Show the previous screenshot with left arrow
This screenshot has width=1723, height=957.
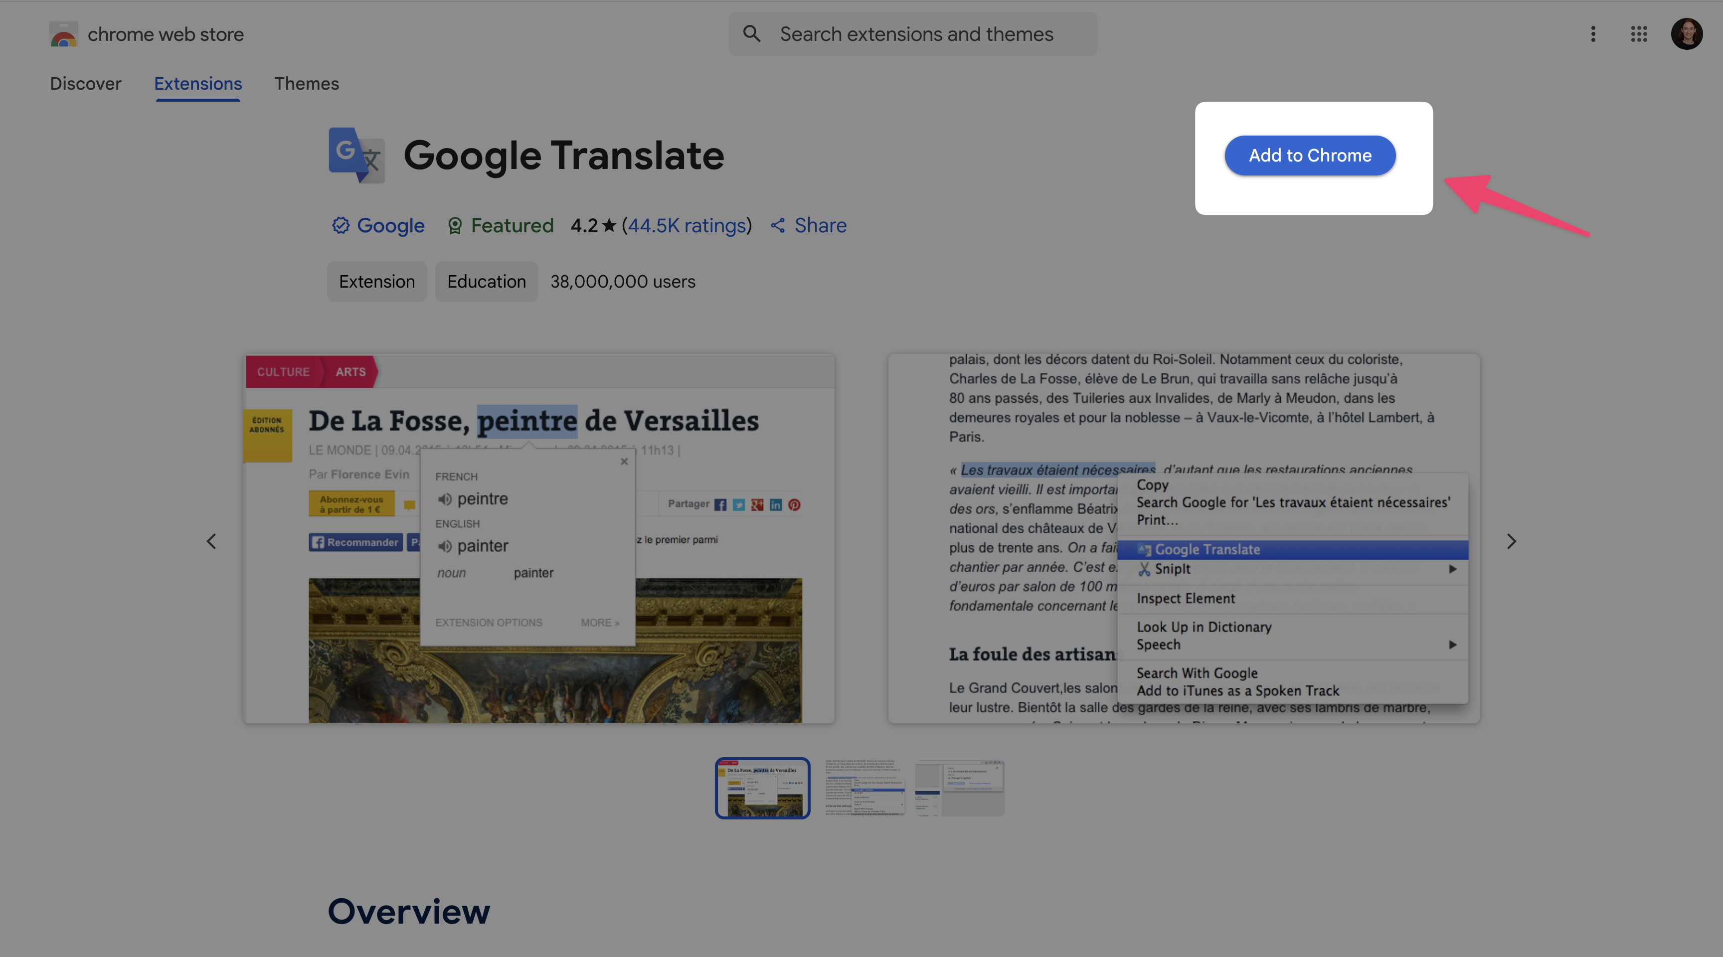(x=211, y=541)
